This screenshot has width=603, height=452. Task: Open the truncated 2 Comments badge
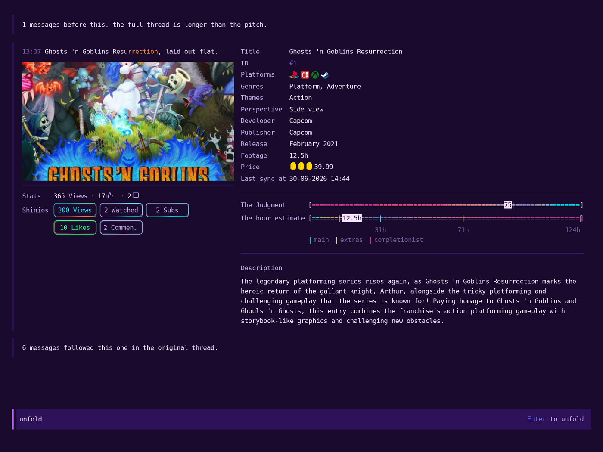(x=121, y=227)
